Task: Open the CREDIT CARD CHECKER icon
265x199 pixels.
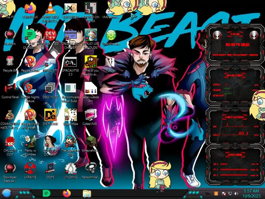Action: point(70,35)
